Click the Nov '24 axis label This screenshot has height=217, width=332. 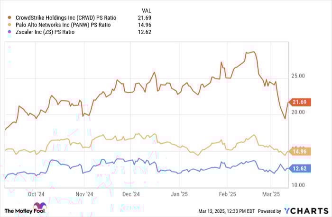coord(84,194)
